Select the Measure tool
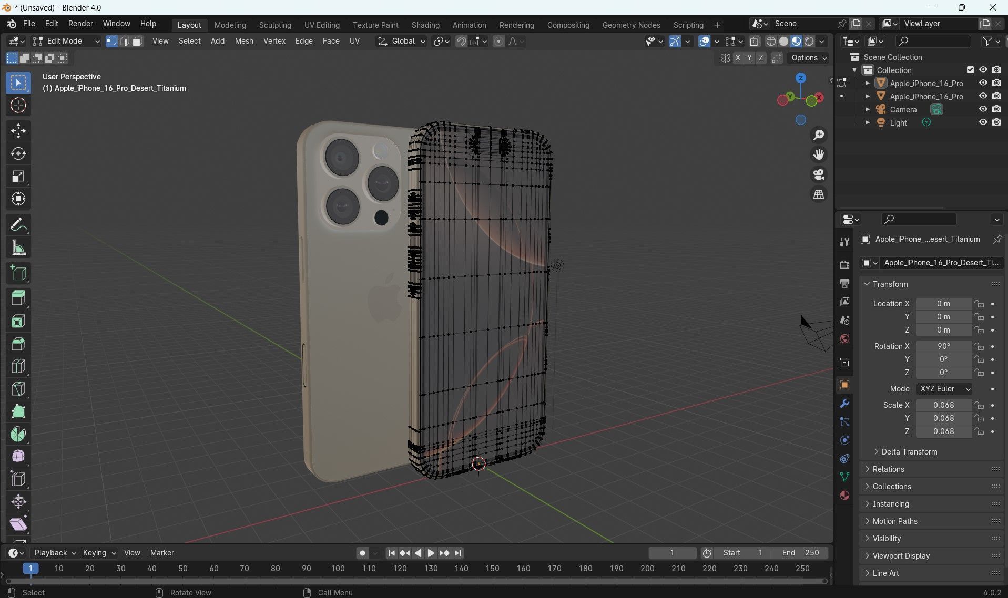The height and width of the screenshot is (598, 1008). click(18, 248)
